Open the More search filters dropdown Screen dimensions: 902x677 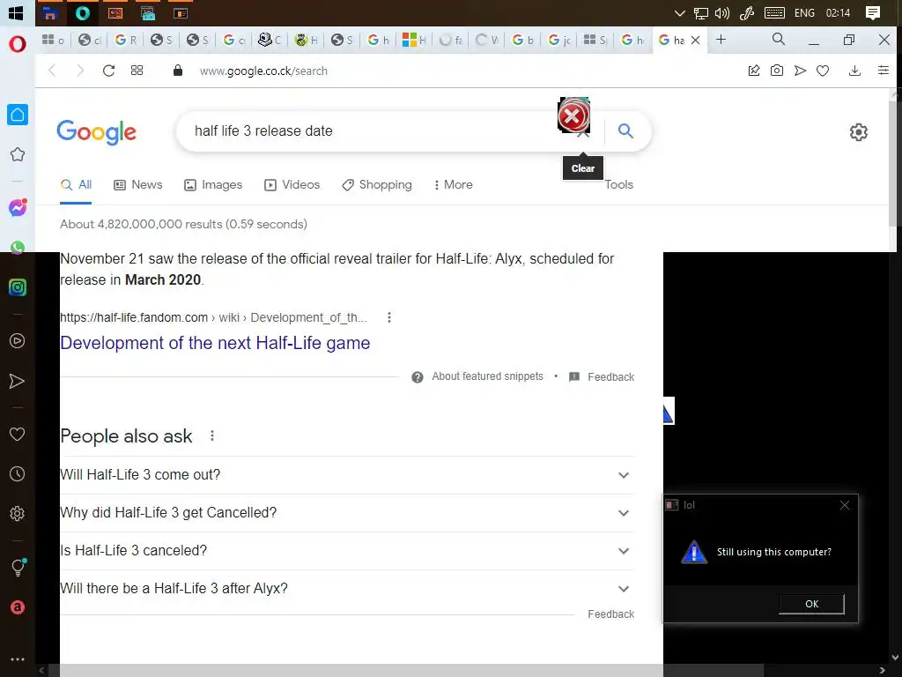pyautogui.click(x=454, y=185)
